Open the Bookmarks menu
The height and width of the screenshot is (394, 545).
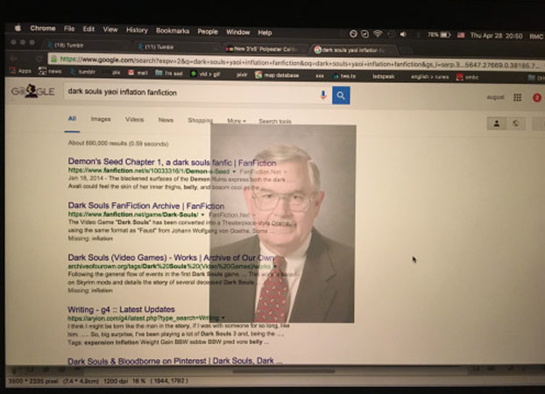pyautogui.click(x=173, y=31)
